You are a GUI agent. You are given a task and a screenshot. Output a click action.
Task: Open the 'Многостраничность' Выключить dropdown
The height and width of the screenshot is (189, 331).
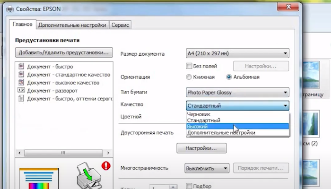pyautogui.click(x=207, y=168)
